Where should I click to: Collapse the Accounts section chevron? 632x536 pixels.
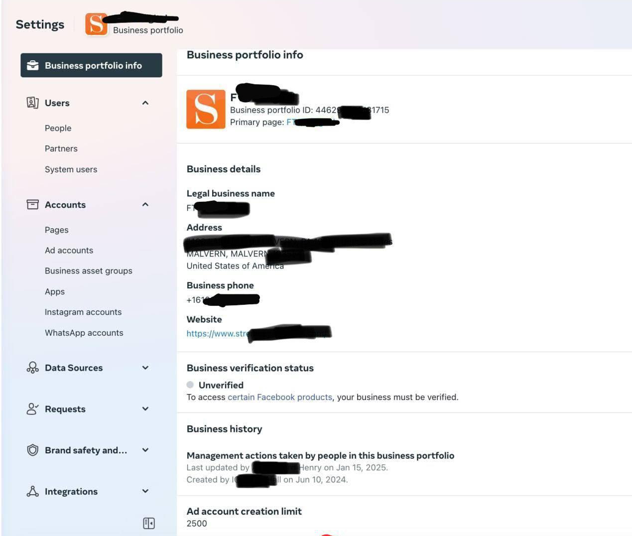pyautogui.click(x=145, y=205)
